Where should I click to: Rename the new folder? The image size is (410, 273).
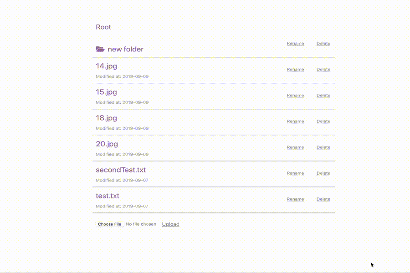tap(295, 44)
